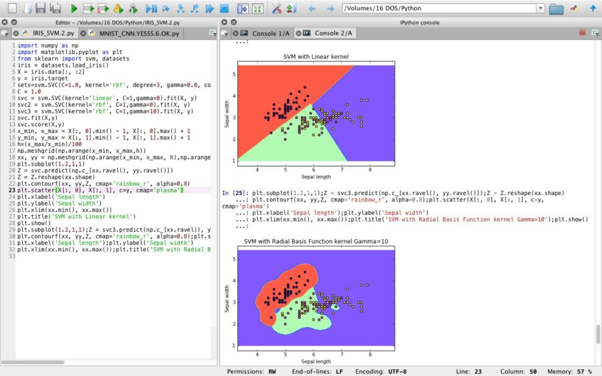Close the MNIST_CNN.YESSS.6.OK.py tab
The height and width of the screenshot is (376, 602).
point(83,33)
